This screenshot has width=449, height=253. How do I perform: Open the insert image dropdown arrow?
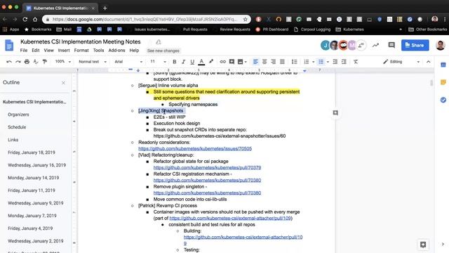click(246, 62)
